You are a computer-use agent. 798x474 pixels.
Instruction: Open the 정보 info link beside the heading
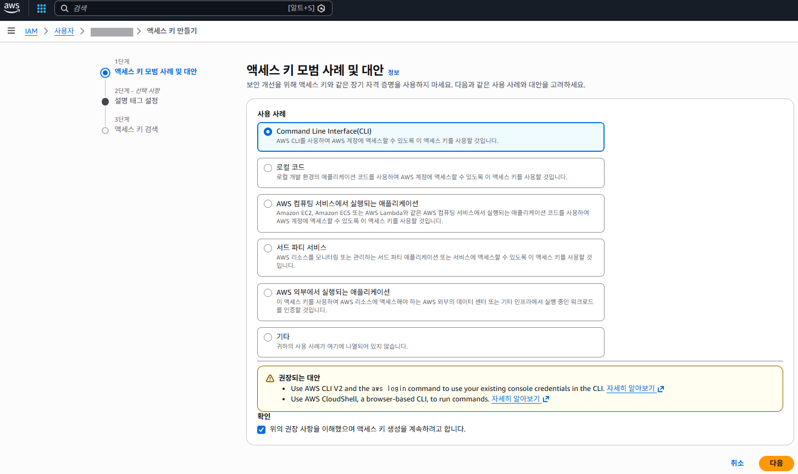[x=394, y=73]
